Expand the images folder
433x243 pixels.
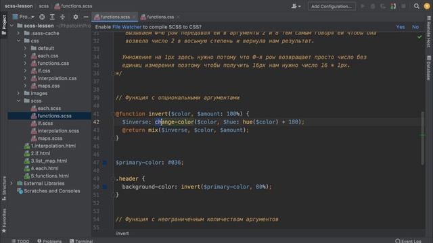click(18, 93)
